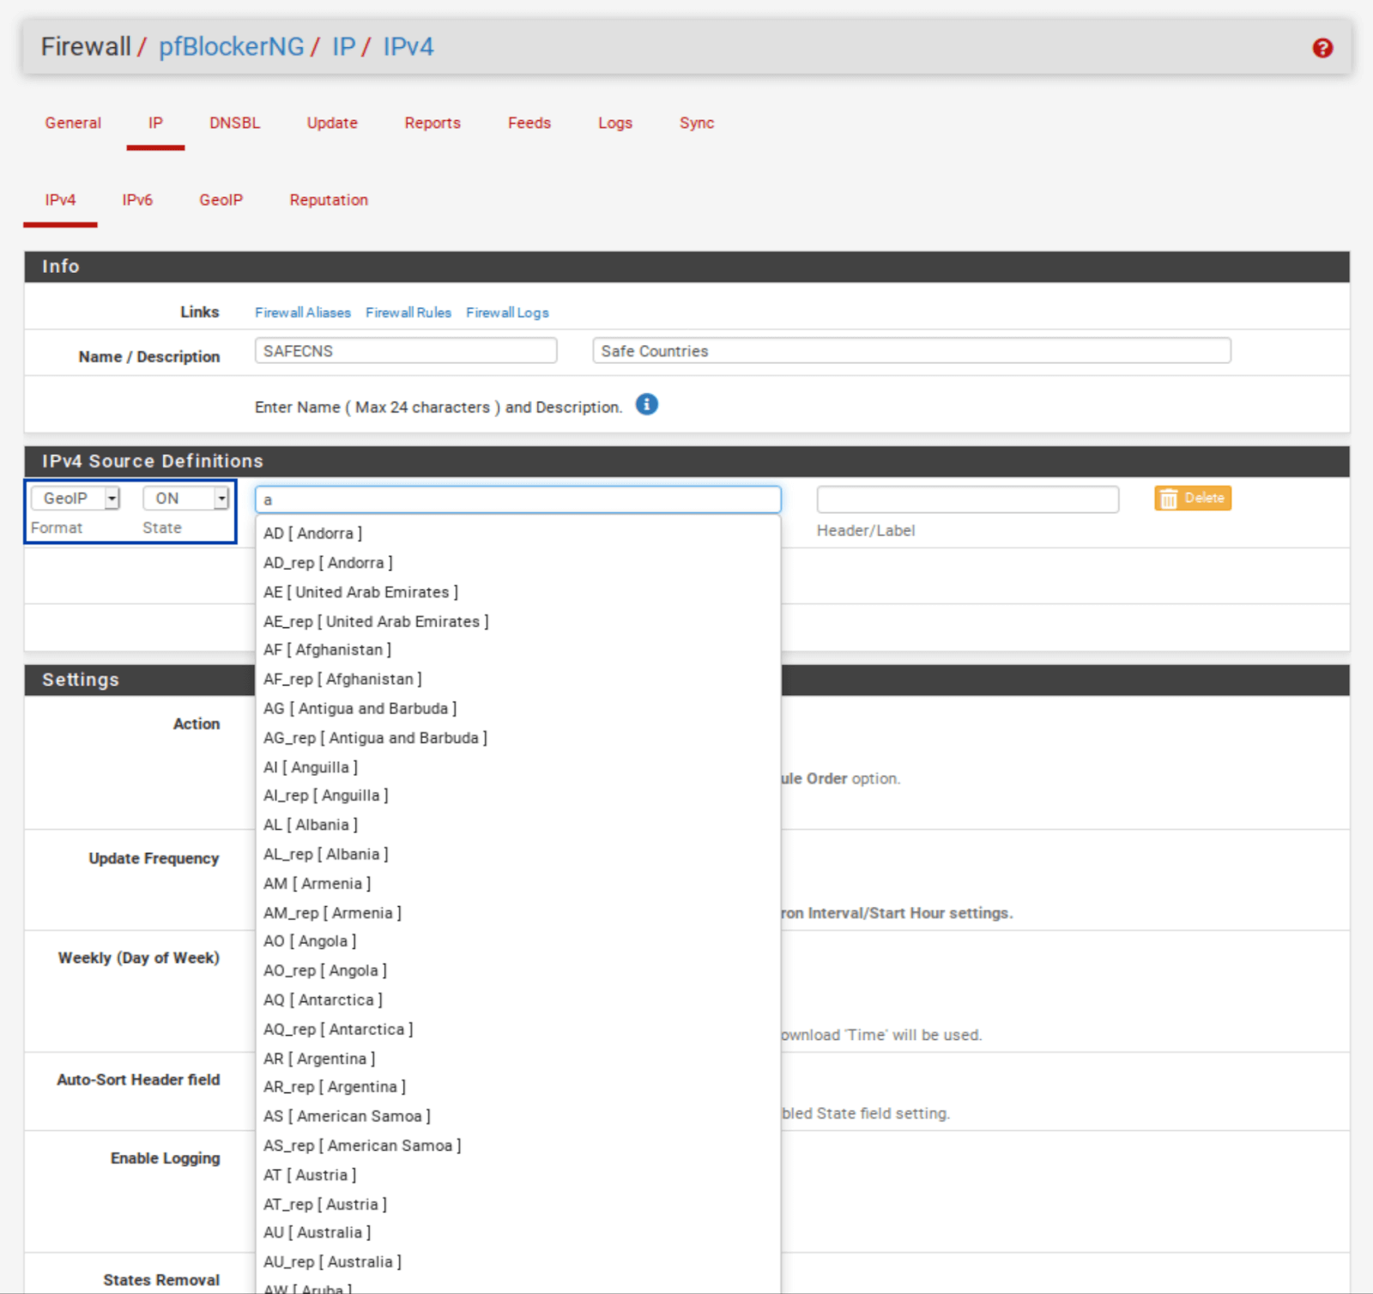Select the top-level IP tab
This screenshot has width=1373, height=1294.
tap(155, 123)
